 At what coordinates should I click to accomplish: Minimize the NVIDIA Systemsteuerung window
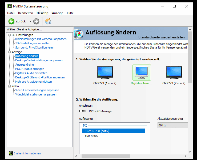(162, 6)
